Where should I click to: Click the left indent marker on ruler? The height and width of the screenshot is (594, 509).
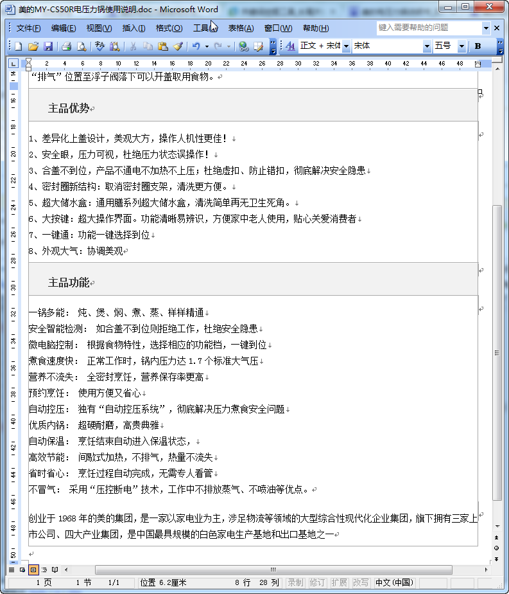[x=28, y=68]
